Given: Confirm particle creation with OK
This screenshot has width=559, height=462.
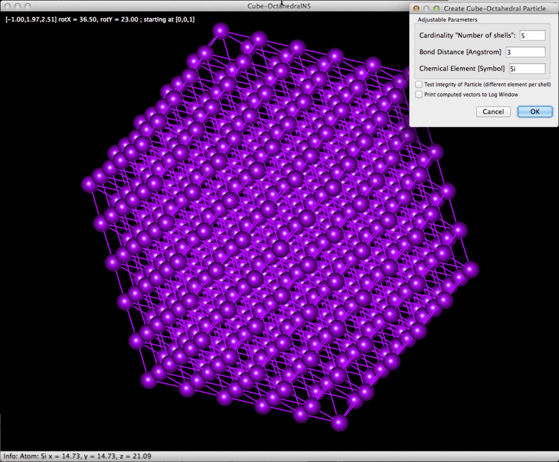Looking at the screenshot, I should (534, 111).
